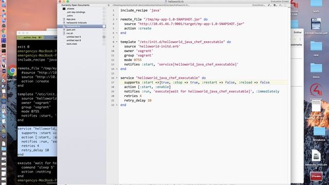The width and height of the screenshot is (329, 185).
Task: Click the retries 4 line in editor
Action: 133,96
